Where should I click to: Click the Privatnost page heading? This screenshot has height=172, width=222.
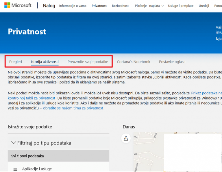click(x=27, y=32)
